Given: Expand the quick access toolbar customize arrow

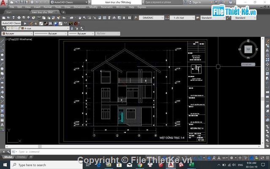Looking at the screenshot, I should pos(89,2).
